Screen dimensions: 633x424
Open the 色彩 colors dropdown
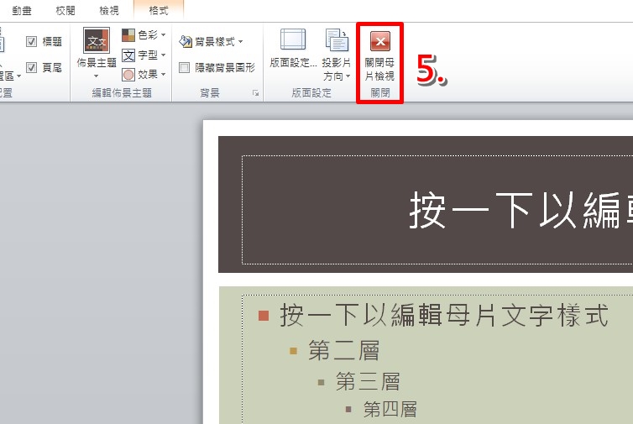144,35
